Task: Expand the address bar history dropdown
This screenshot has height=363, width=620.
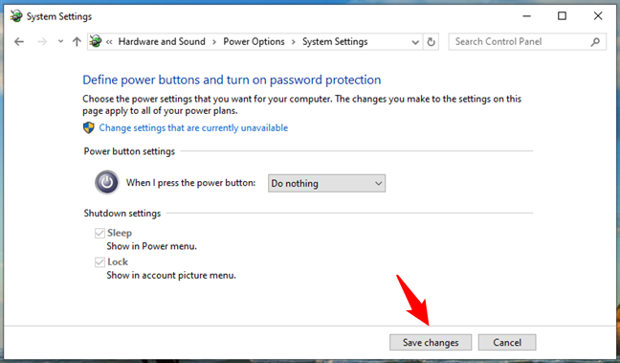Action: (x=415, y=42)
